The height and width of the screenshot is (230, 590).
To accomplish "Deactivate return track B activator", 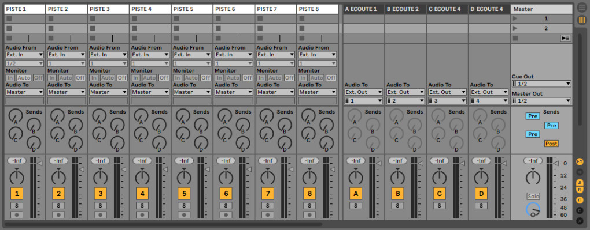I will coord(397,194).
